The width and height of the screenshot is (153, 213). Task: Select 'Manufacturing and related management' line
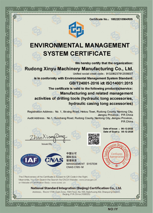[x=96, y=93]
